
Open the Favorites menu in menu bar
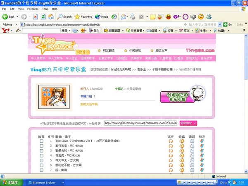(33, 9)
